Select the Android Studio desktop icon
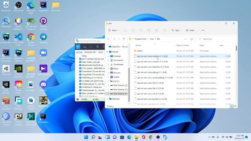Image resolution: width=251 pixels, height=141 pixels. [x=31, y=103]
